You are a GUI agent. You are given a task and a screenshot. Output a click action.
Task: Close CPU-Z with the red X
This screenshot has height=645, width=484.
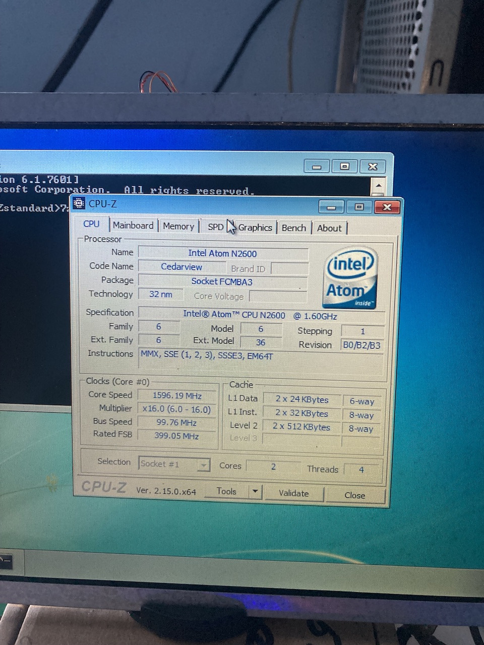pyautogui.click(x=387, y=207)
